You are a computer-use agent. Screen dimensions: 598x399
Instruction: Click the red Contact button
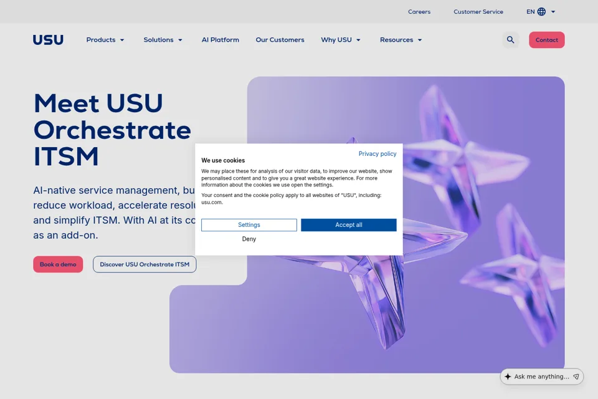point(546,40)
